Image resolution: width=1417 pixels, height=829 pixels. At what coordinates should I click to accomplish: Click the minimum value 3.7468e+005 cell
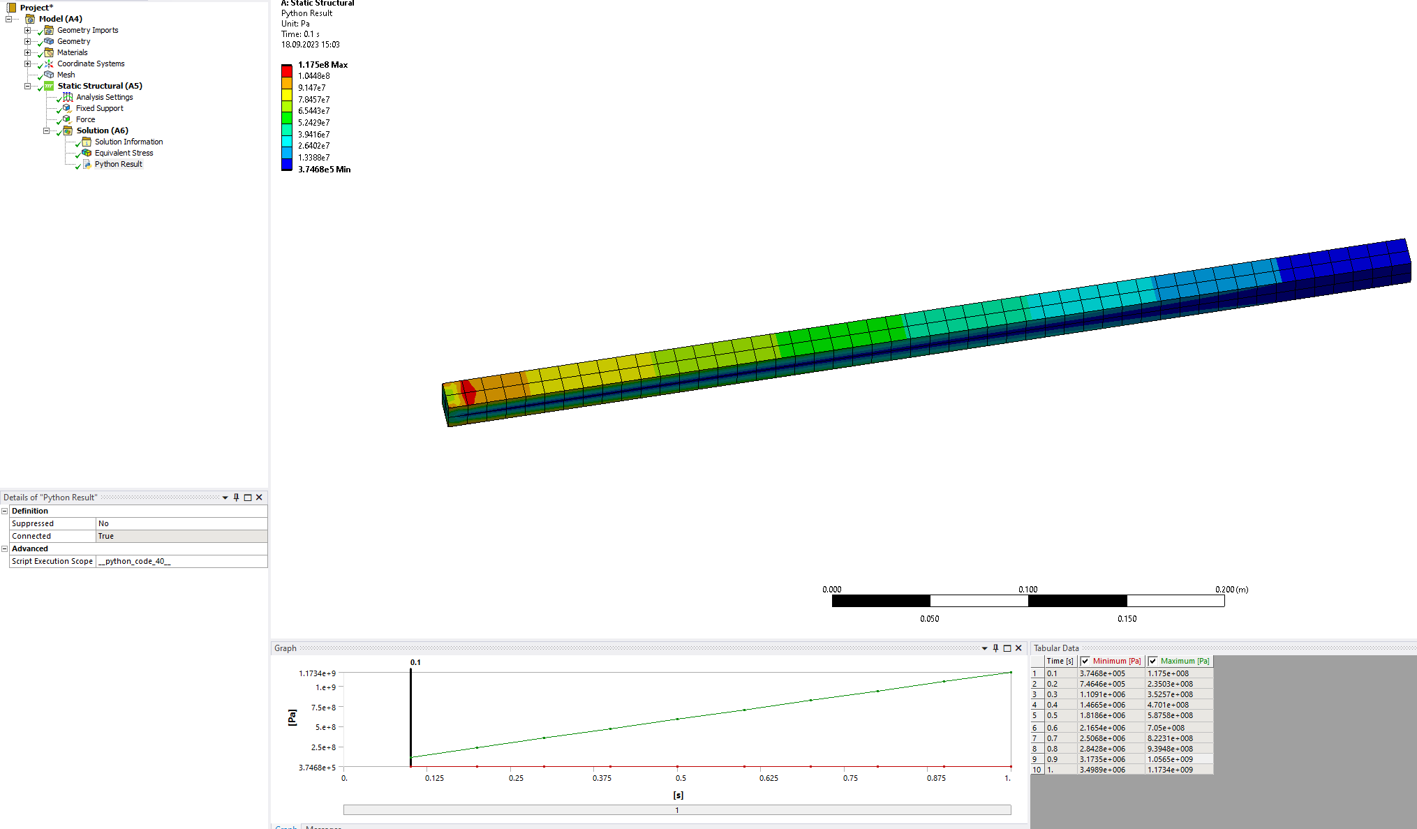pos(1111,673)
